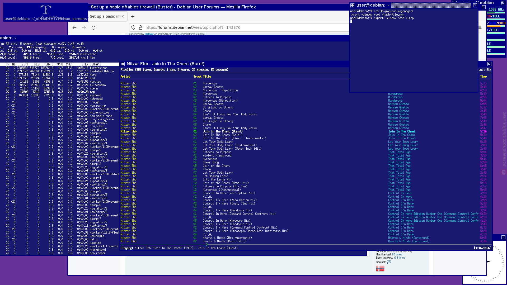Click the Norway flag image in profile
Screen dimensions: 507x285
[x=380, y=268]
